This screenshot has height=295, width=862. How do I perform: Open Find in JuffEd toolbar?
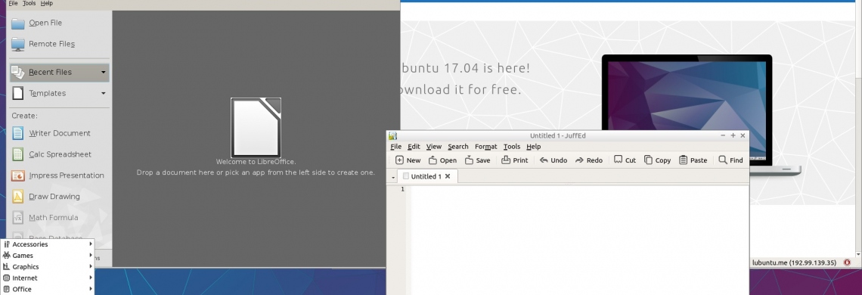730,160
